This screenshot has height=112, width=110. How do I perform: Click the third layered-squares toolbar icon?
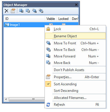(34, 11)
